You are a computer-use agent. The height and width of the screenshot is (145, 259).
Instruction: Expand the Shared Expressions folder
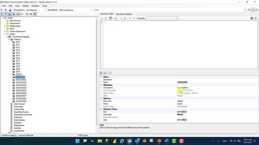coord(5,31)
